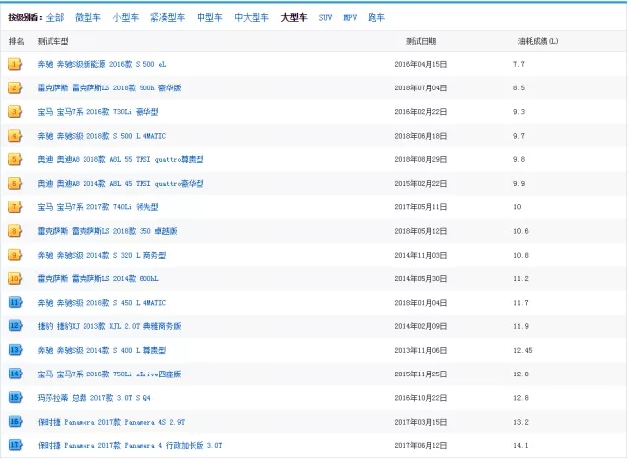Open 捷豹XJ 2013款 XJL 2.0T link

coord(109,326)
